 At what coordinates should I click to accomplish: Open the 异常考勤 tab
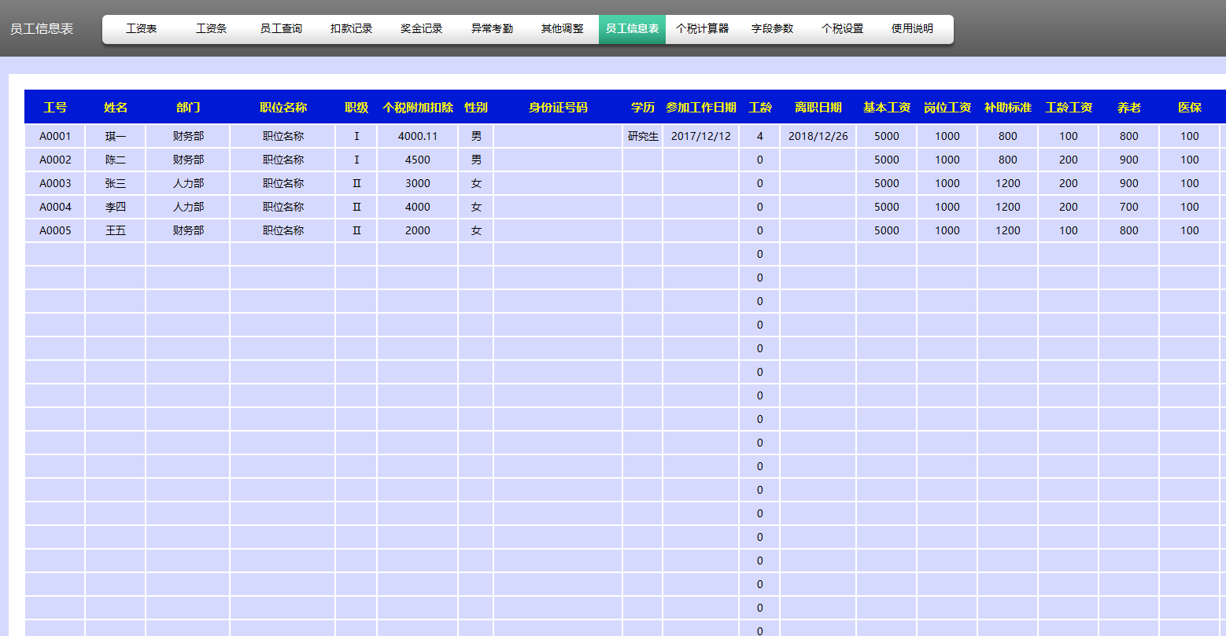[x=492, y=29]
